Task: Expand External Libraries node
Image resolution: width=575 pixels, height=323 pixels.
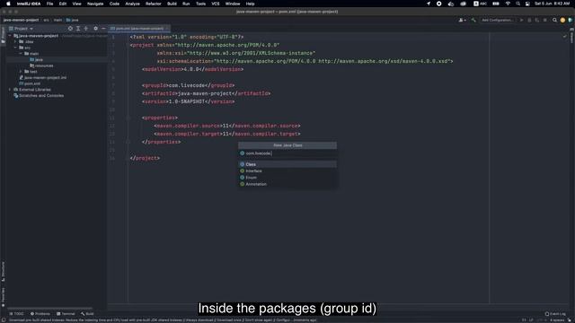Action: pos(10,90)
